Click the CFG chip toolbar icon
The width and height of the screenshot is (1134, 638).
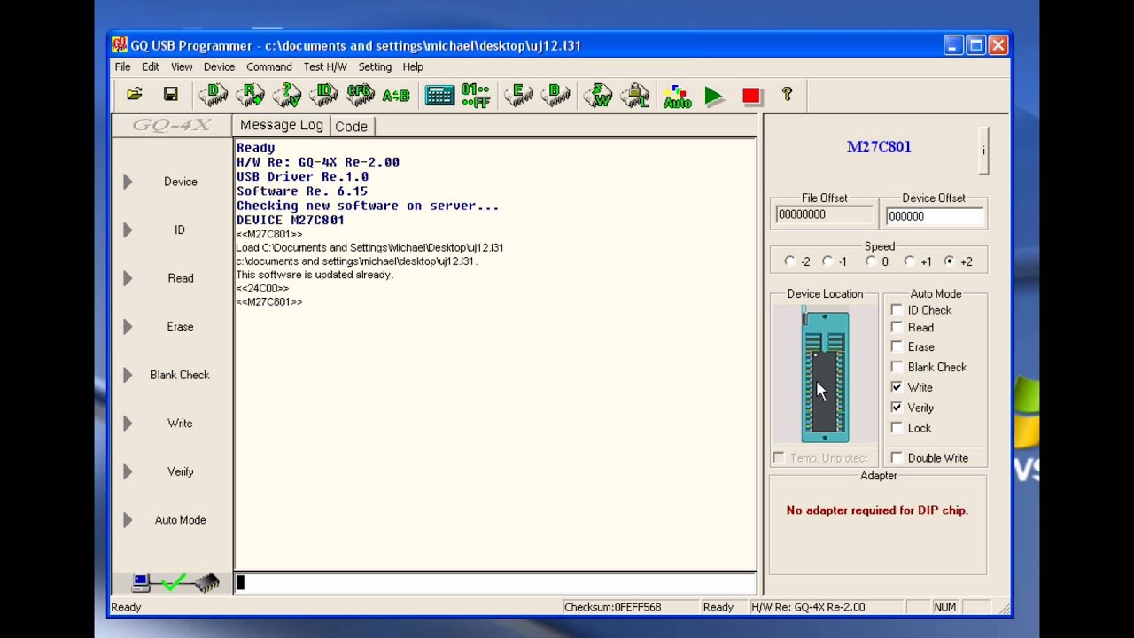[360, 95]
